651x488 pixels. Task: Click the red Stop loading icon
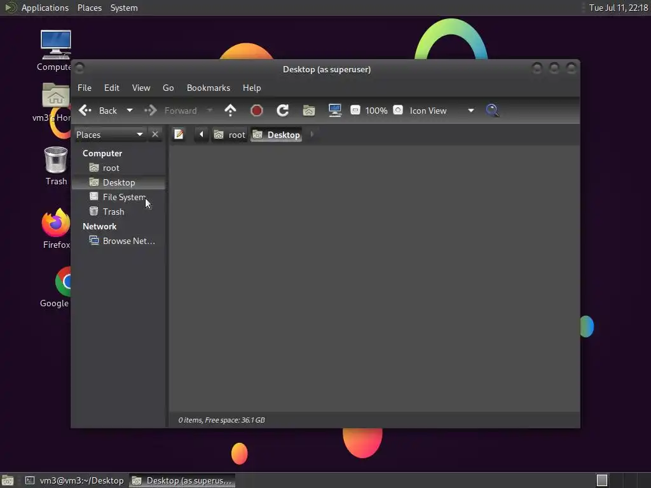click(x=257, y=111)
